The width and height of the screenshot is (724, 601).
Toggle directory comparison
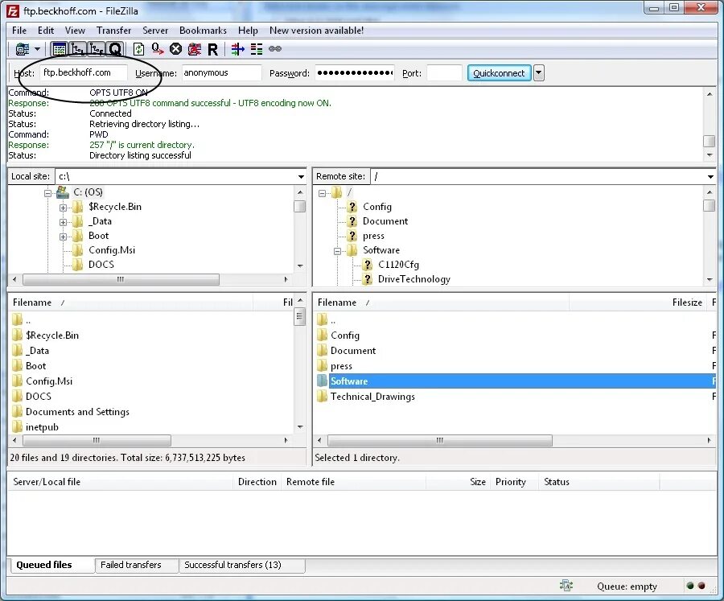point(257,49)
